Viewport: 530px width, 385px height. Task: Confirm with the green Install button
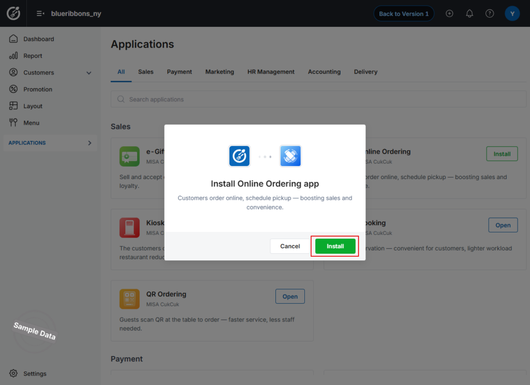[x=335, y=246]
